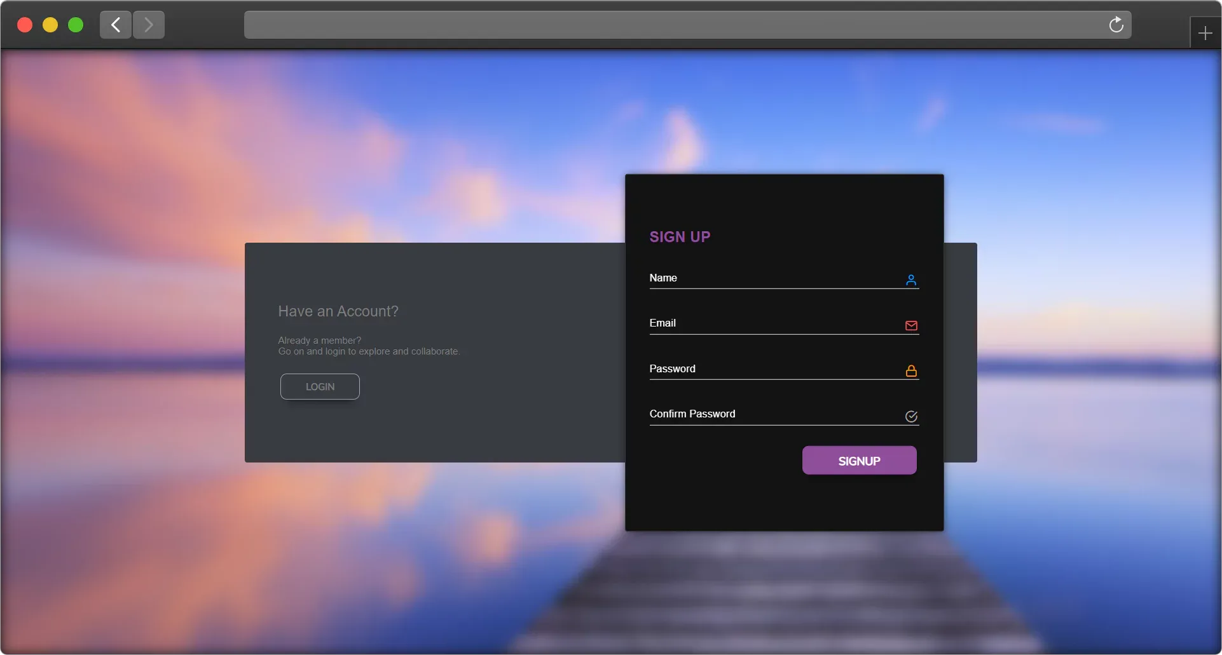Focus the Confirm Password input field

(784, 415)
